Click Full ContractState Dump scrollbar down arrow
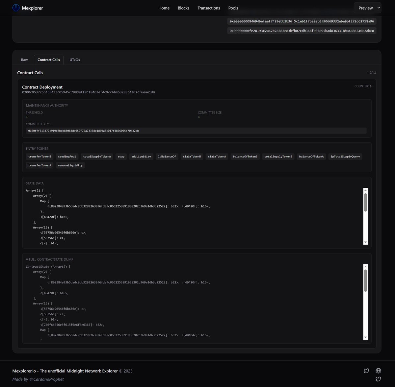Viewport: 395px width, 387px height. [x=365, y=337]
